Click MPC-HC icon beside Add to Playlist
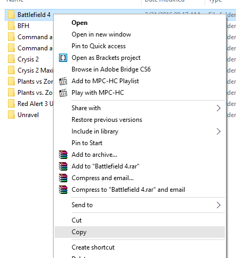This screenshot has height=258, width=236. [x=63, y=81]
